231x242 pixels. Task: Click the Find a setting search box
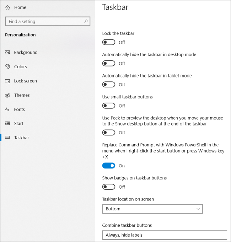[x=44, y=22]
